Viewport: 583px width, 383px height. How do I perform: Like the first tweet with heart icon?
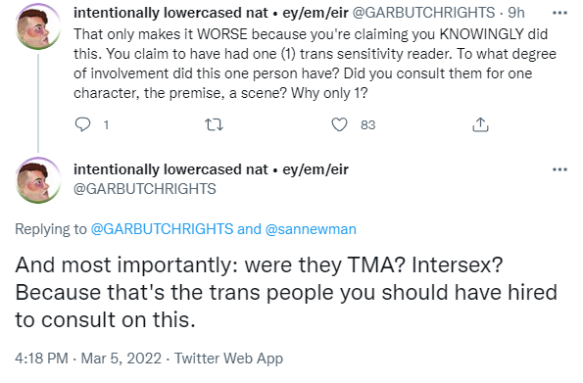point(339,124)
